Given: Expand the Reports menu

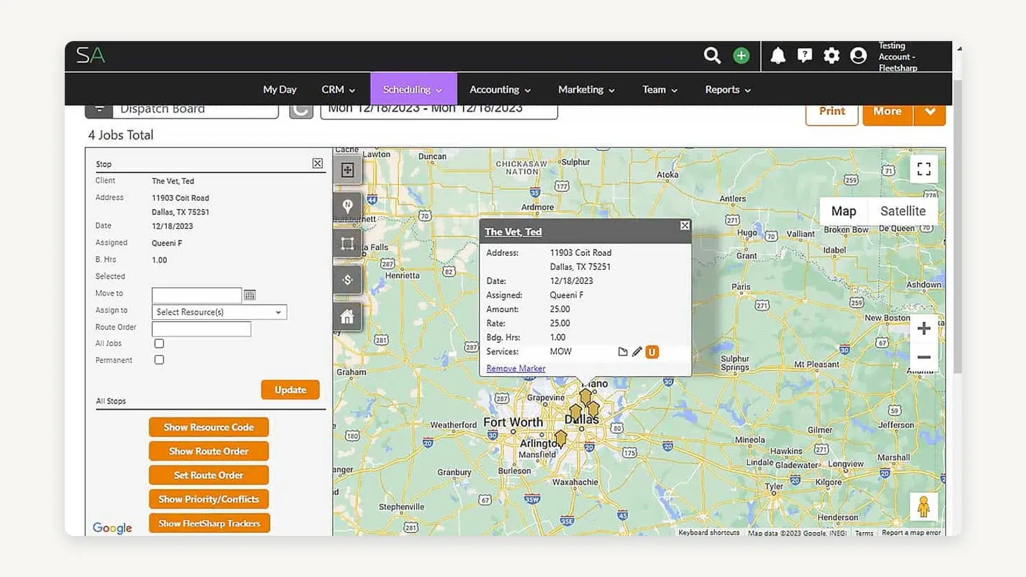Looking at the screenshot, I should [x=728, y=90].
